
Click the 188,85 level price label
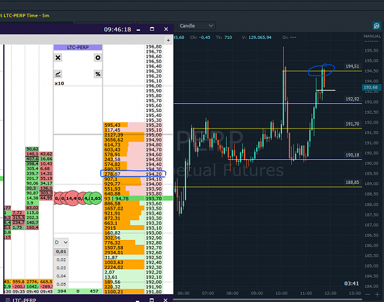point(352,183)
